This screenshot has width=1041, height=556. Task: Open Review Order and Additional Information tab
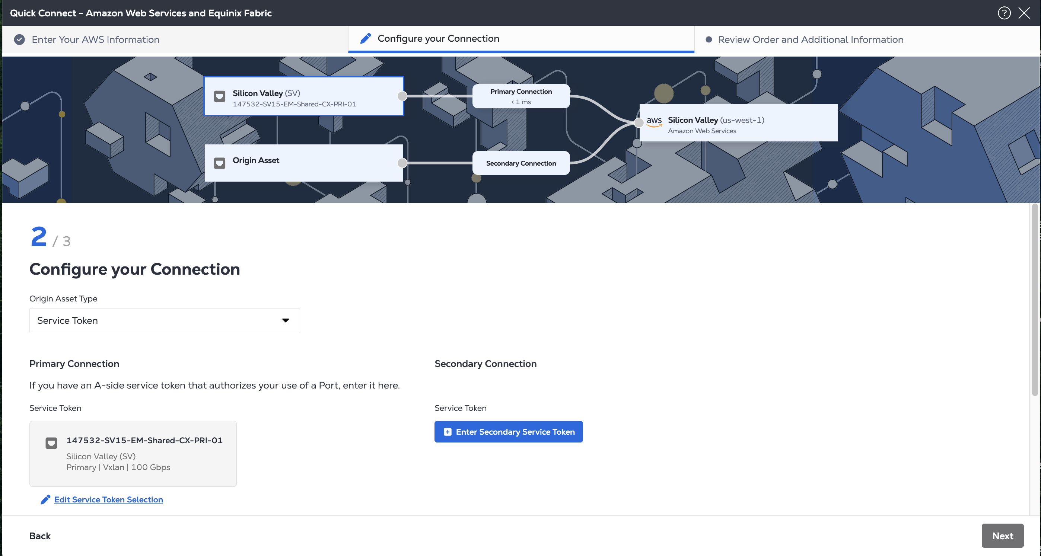pos(867,39)
